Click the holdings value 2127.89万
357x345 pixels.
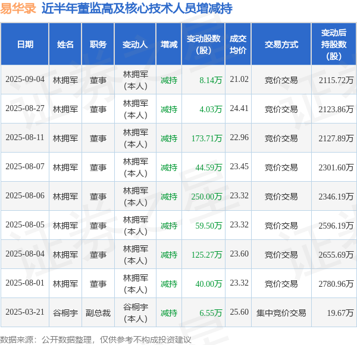(x=336, y=138)
